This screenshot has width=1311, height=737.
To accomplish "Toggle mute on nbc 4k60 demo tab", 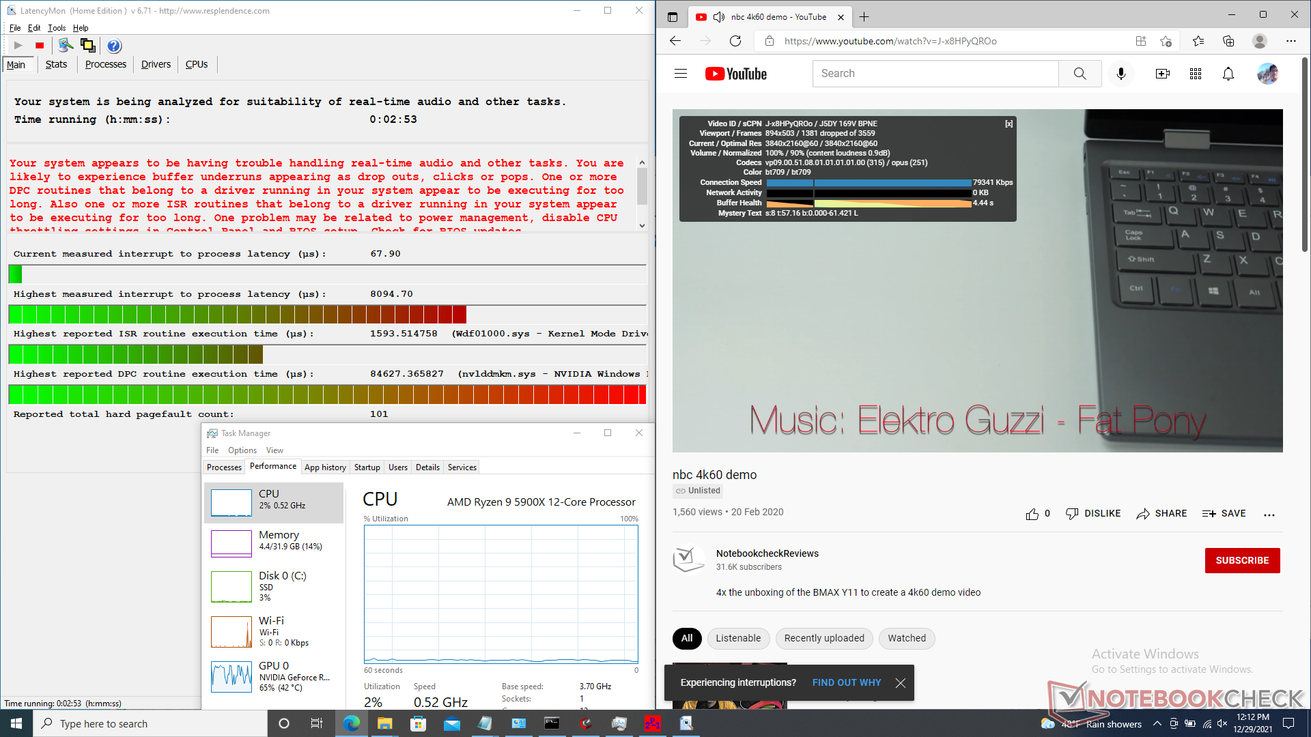I will pyautogui.click(x=718, y=17).
